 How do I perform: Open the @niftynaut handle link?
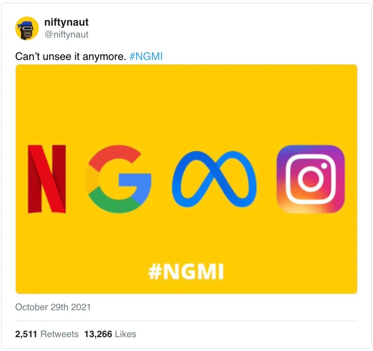66,35
